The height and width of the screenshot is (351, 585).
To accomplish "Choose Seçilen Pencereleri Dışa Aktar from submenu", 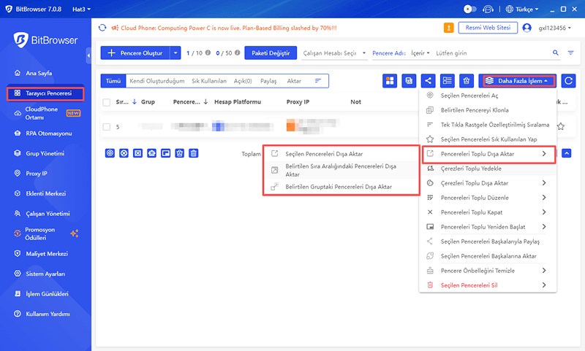I will click(323, 154).
